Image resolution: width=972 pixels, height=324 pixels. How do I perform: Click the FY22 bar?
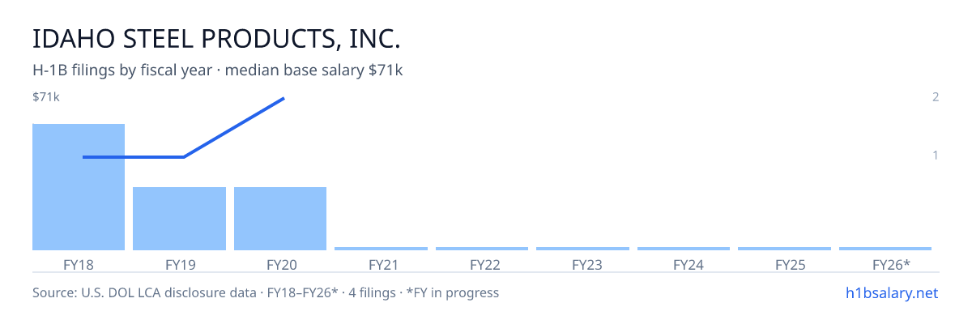tap(482, 249)
